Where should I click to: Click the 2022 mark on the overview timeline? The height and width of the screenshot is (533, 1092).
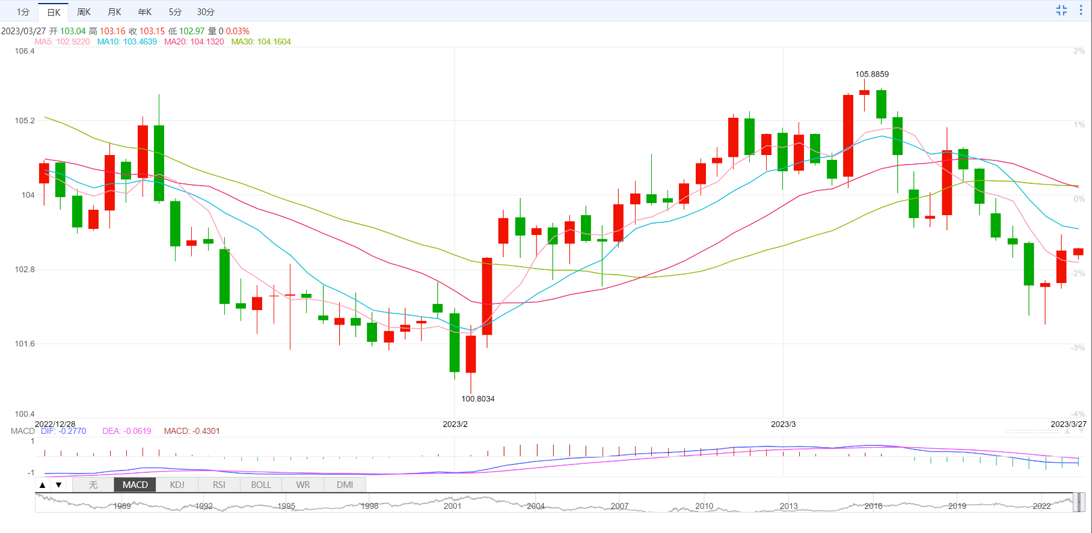point(1041,506)
